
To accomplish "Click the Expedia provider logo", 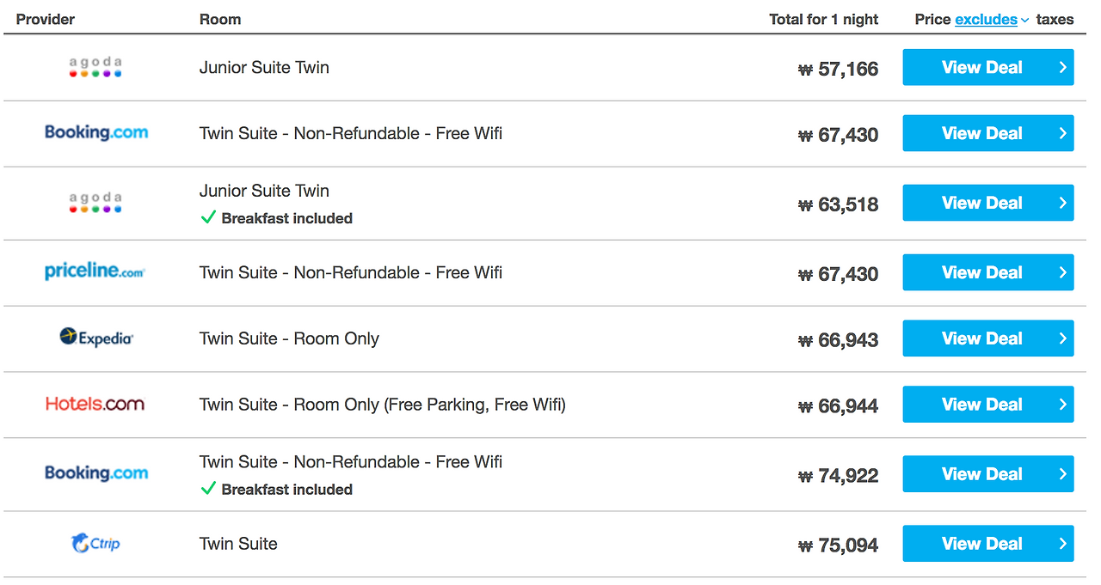I will click(96, 338).
